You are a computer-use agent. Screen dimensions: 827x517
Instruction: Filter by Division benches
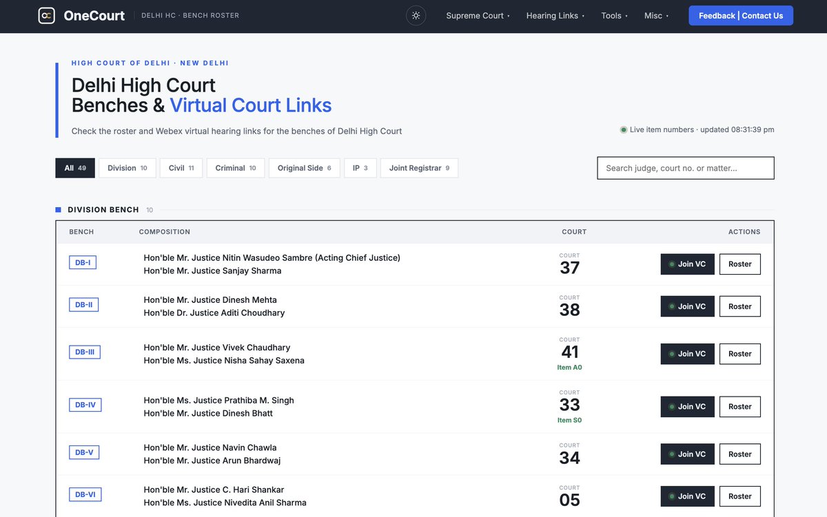127,168
